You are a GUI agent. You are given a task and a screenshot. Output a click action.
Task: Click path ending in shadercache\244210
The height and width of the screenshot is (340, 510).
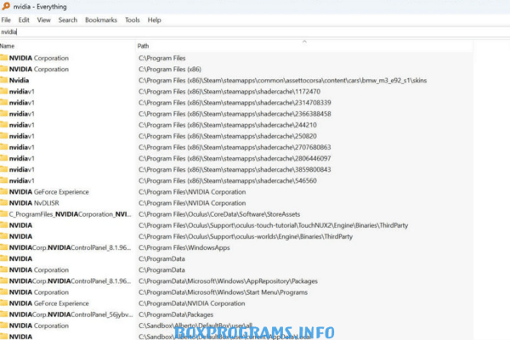(x=228, y=125)
